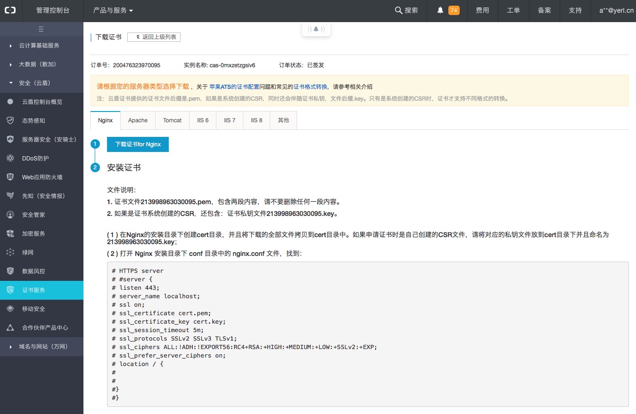Click the 移动安全 sidebar icon
The width and height of the screenshot is (636, 414).
coord(10,309)
